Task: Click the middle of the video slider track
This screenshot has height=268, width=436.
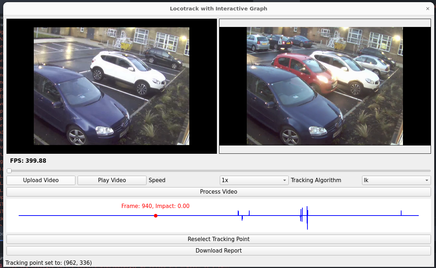Action: tap(218, 171)
